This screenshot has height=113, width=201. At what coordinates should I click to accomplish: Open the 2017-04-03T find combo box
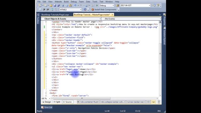(135, 6)
